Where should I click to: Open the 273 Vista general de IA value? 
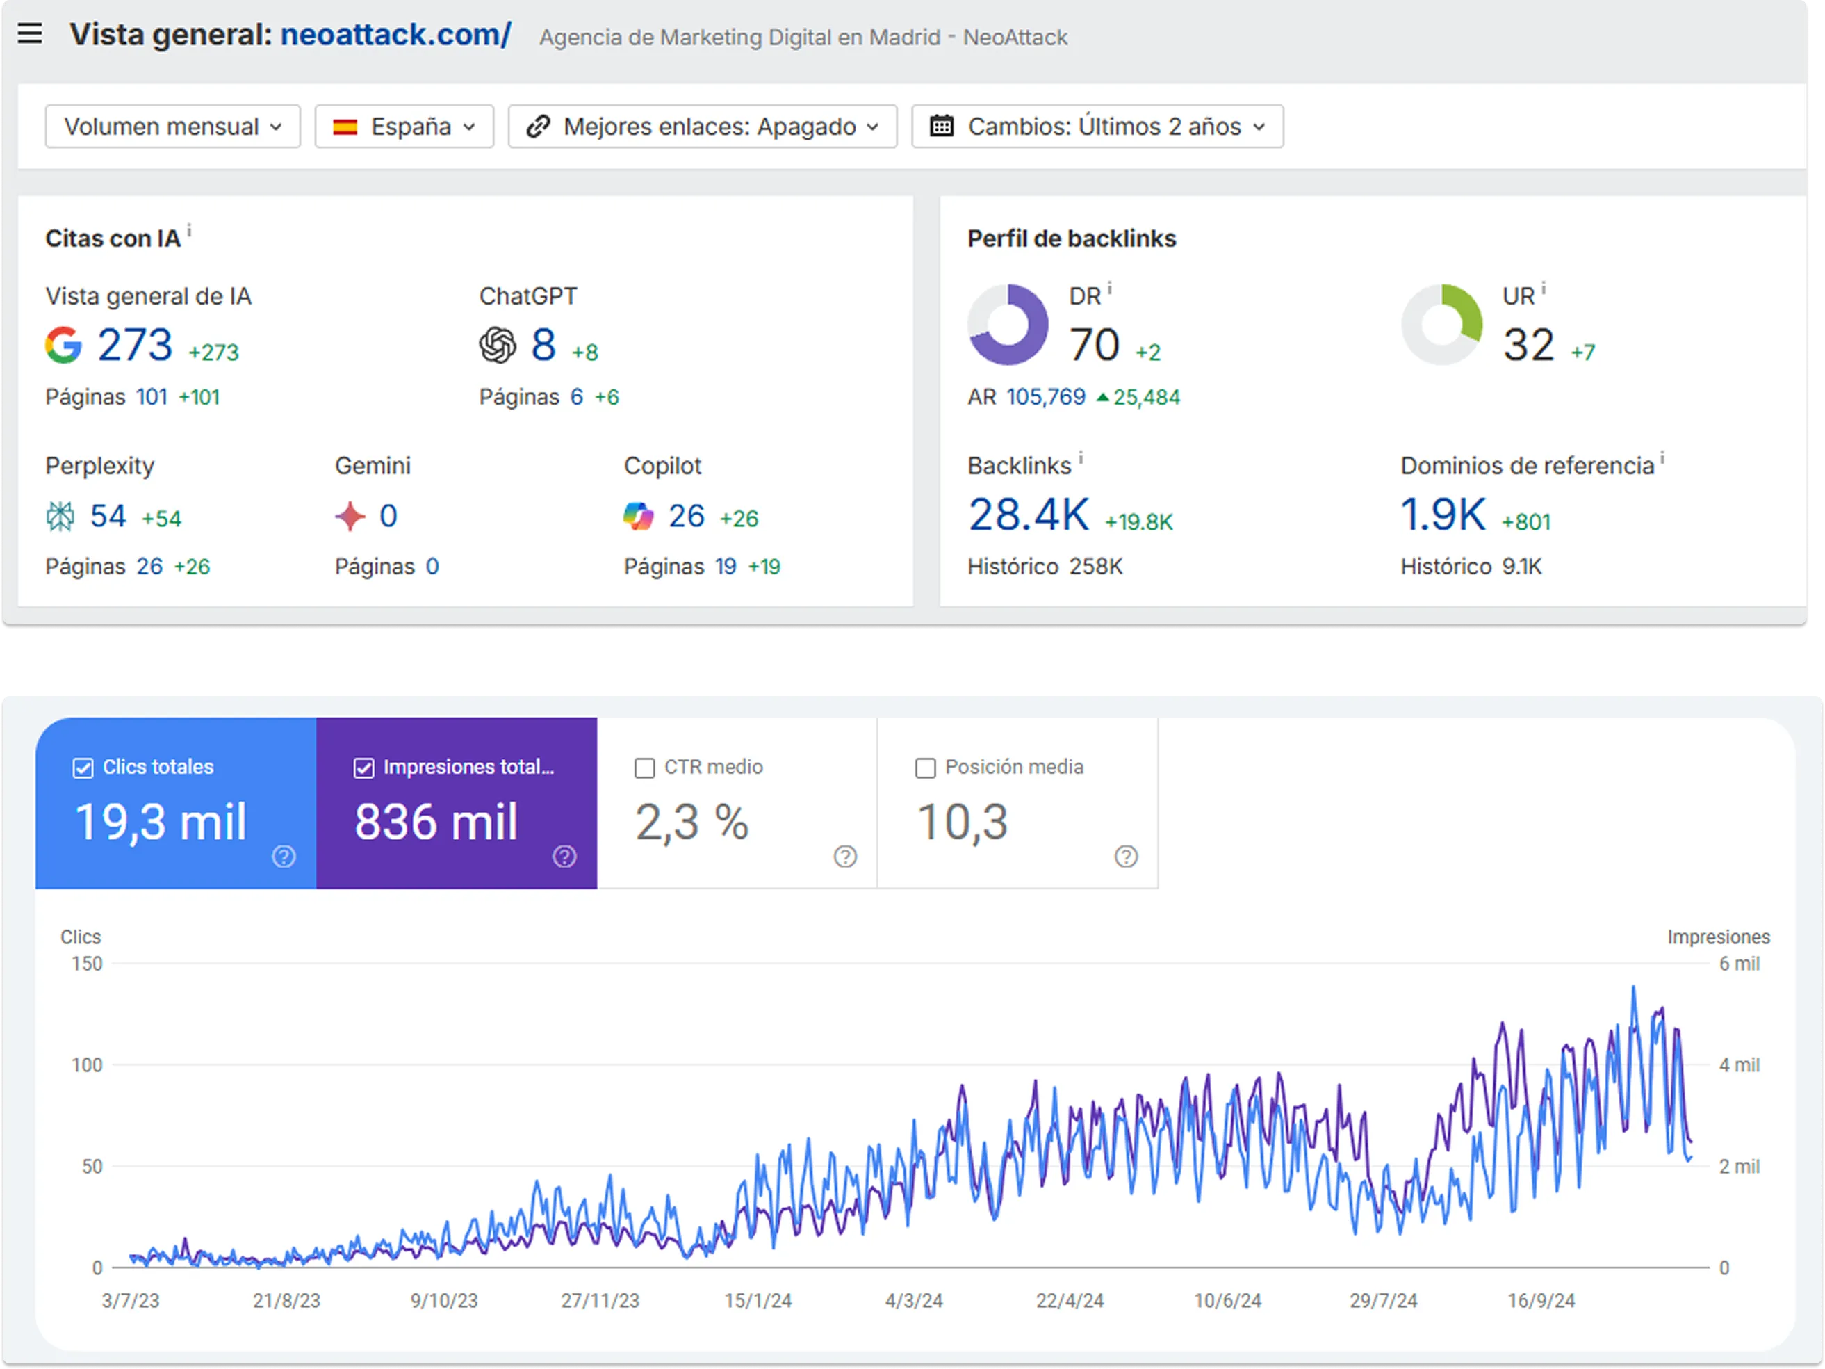[136, 345]
